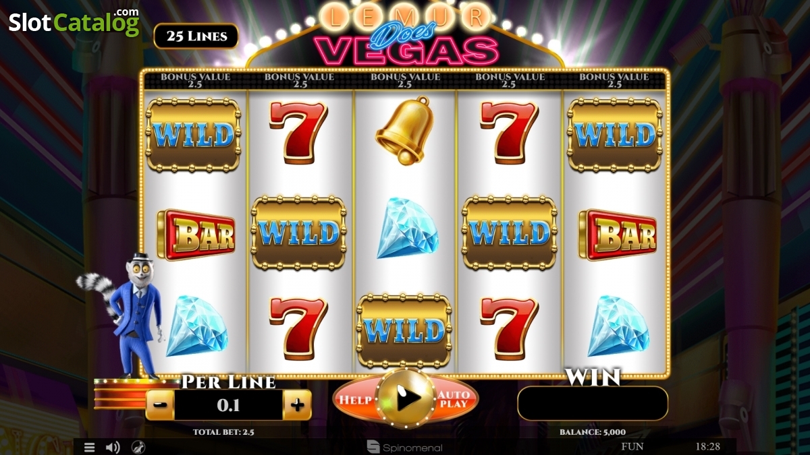Click the bottom WILD on middle reel
This screenshot has width=810, height=455.
[404, 330]
